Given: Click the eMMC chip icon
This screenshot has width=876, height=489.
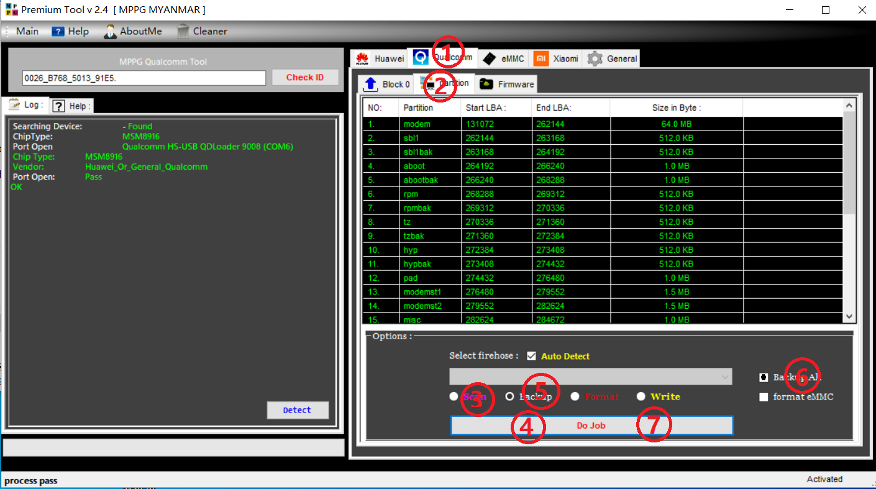Looking at the screenshot, I should click(490, 59).
